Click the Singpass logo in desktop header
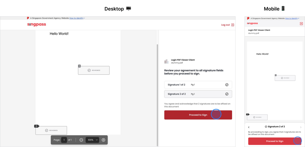The image size is (305, 147). click(x=36, y=25)
